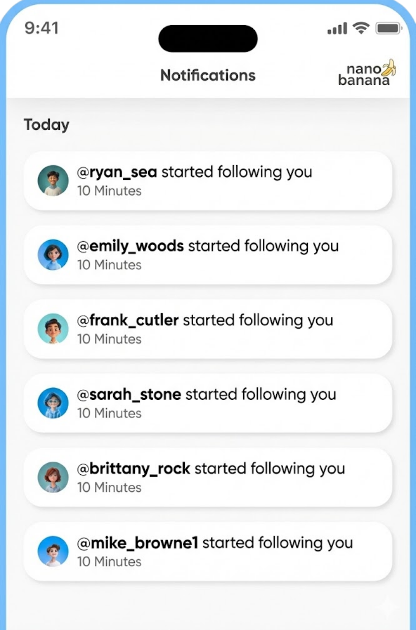Tap sarah_stone's profile avatar
The height and width of the screenshot is (630, 416).
pyautogui.click(x=53, y=403)
